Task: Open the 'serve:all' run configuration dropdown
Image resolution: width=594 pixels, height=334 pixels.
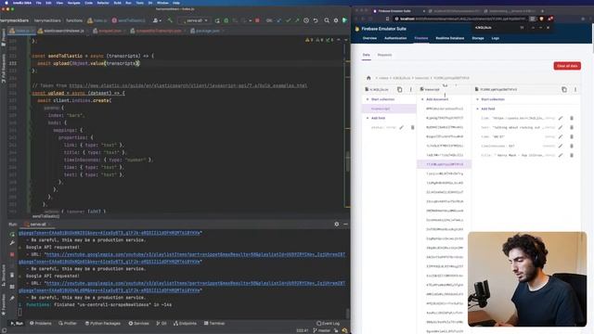Action: (195, 20)
